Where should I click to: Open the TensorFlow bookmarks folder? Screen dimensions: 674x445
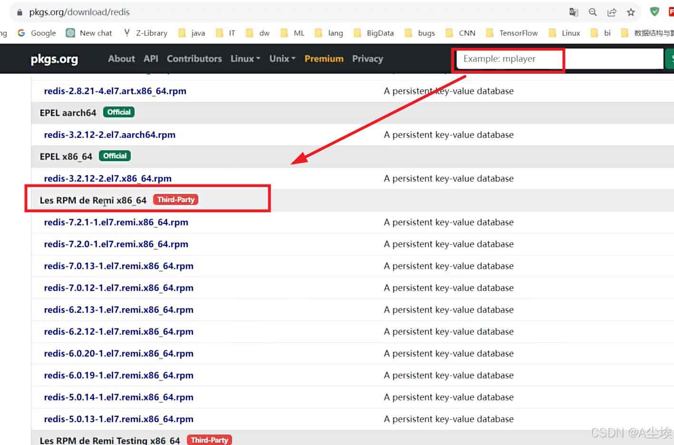(x=512, y=33)
